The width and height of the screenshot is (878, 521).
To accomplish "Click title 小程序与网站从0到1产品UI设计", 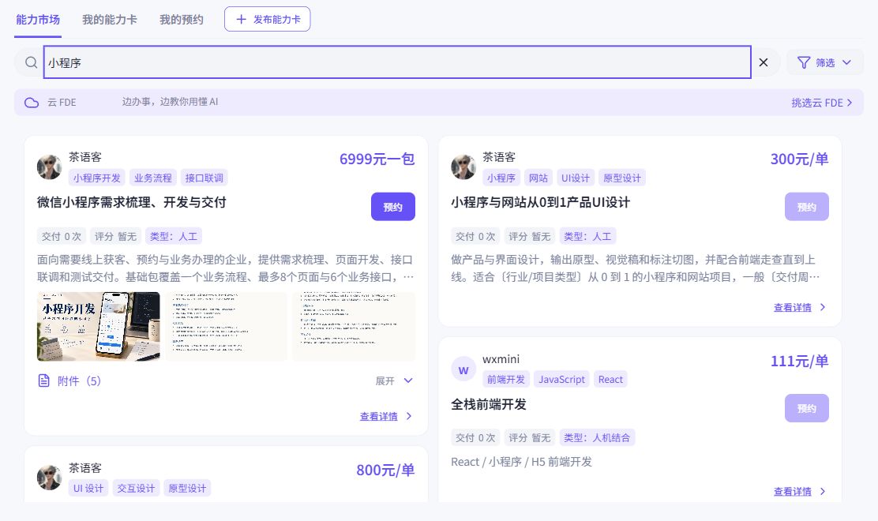I will click(x=540, y=203).
